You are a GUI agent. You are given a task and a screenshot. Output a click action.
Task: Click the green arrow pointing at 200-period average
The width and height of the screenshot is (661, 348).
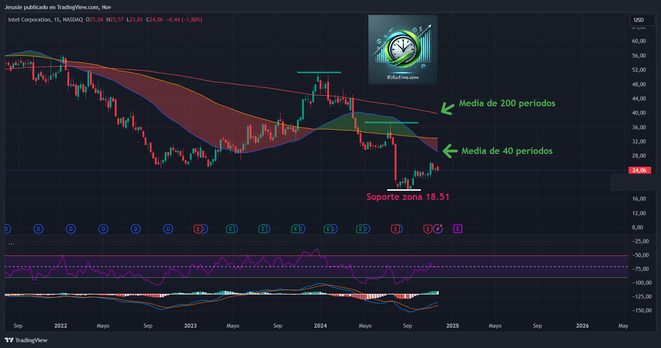point(447,108)
